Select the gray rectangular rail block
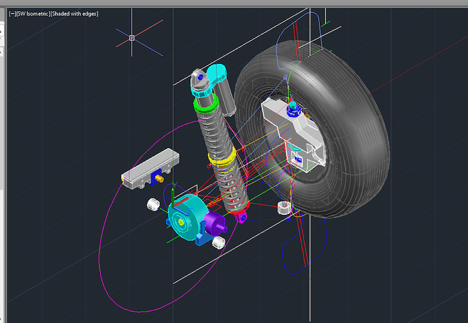Image resolution: width=468 pixels, height=323 pixels. tap(151, 169)
